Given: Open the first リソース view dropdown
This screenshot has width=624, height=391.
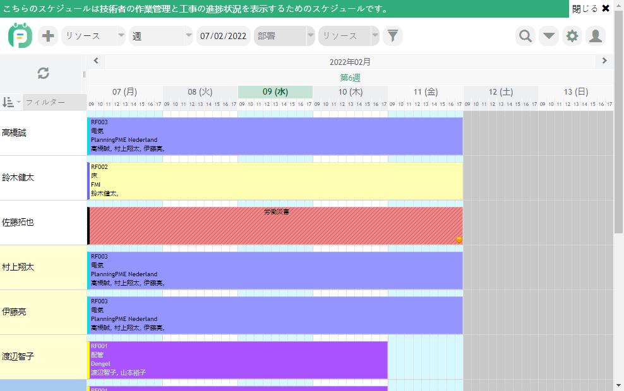Looking at the screenshot, I should click(93, 36).
